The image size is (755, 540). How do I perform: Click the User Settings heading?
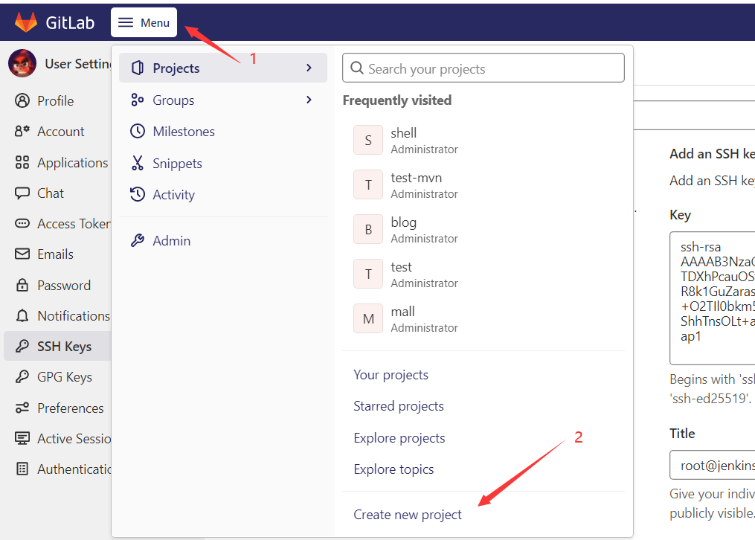(78, 63)
